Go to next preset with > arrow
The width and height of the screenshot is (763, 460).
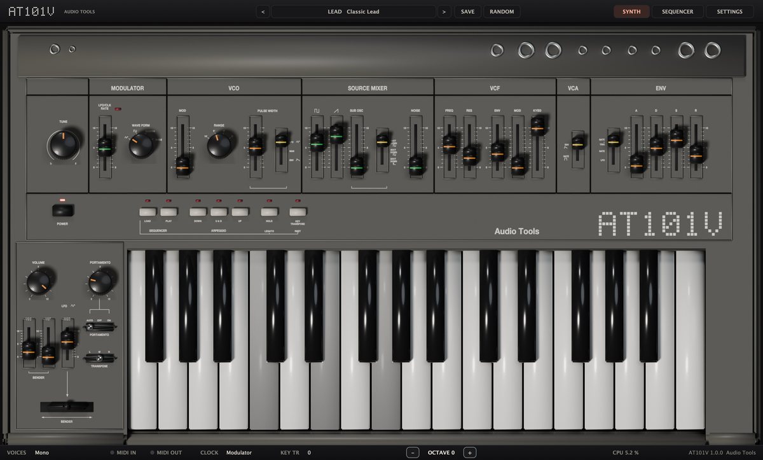[444, 11]
